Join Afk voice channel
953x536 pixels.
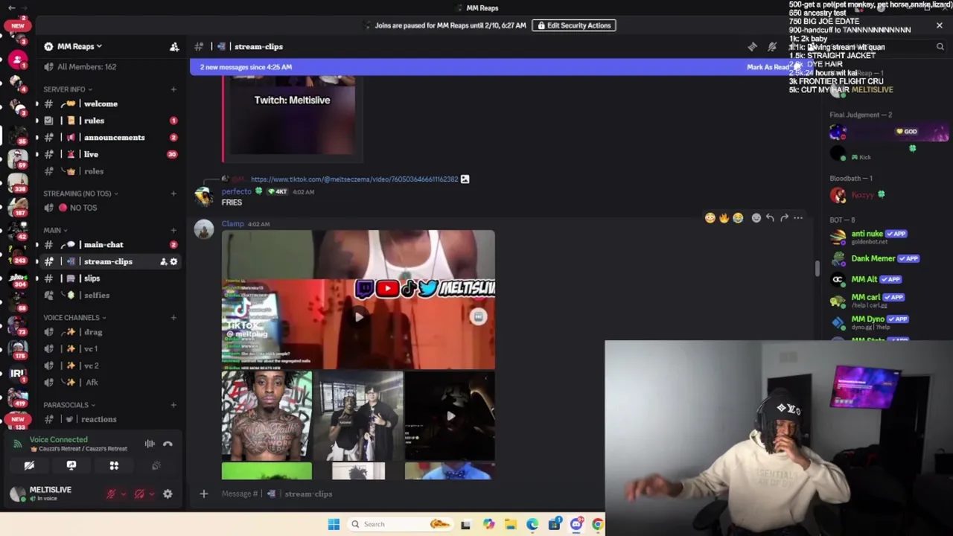pos(92,383)
